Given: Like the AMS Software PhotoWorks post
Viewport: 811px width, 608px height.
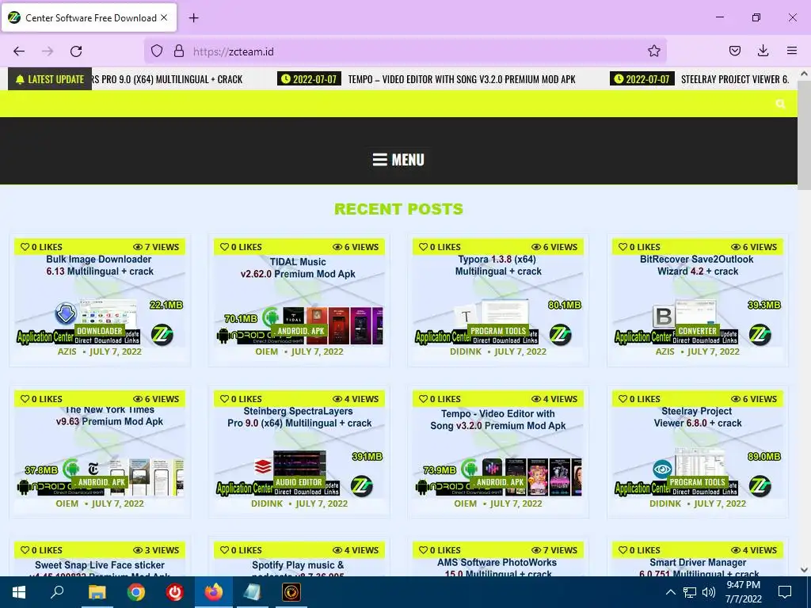Looking at the screenshot, I should 439,550.
